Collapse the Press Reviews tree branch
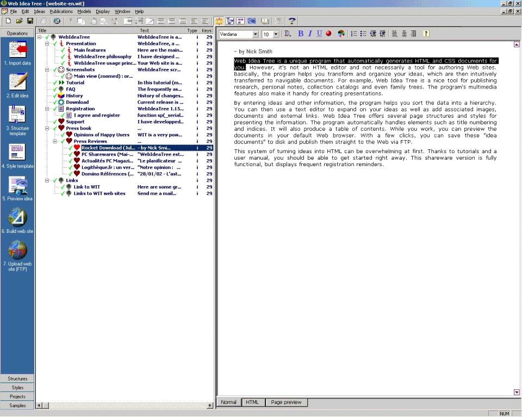 (55, 141)
